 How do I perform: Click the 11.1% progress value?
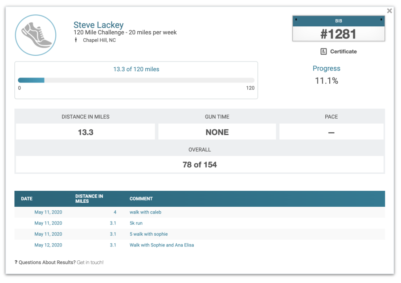(326, 81)
